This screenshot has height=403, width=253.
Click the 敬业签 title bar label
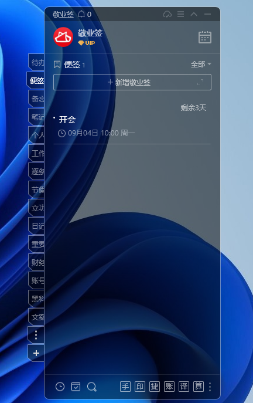pos(63,14)
